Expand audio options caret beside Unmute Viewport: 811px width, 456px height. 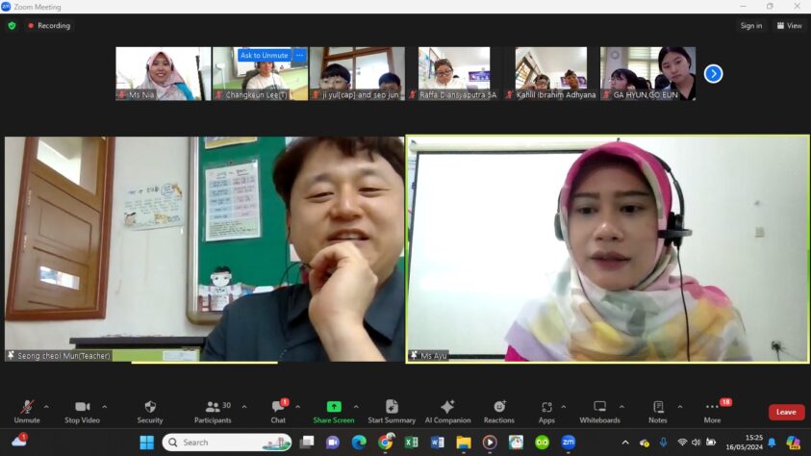tap(46, 406)
